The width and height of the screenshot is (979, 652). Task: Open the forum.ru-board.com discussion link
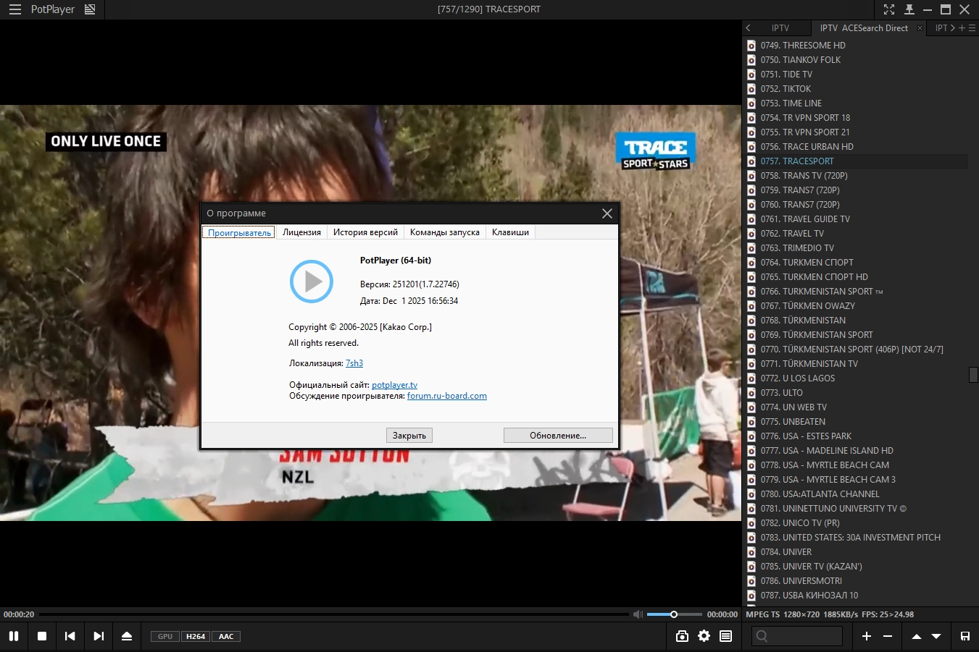coord(447,396)
